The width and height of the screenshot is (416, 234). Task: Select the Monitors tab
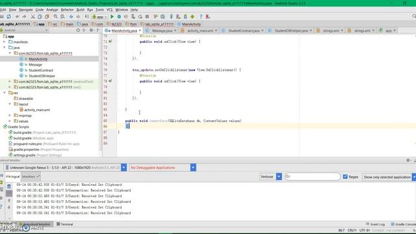31,177
